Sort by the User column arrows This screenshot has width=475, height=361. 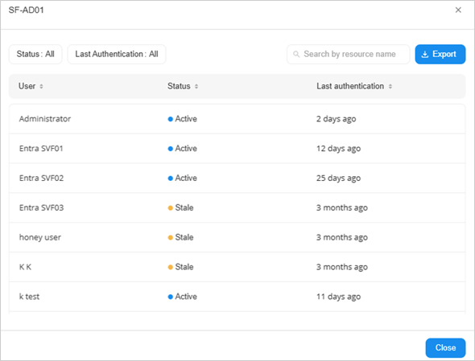(42, 87)
